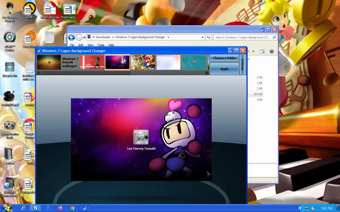Viewport: 340px width, 212px height.
Task: Select the purple Bomberman wallpaper thumbnail
Action: tap(117, 62)
